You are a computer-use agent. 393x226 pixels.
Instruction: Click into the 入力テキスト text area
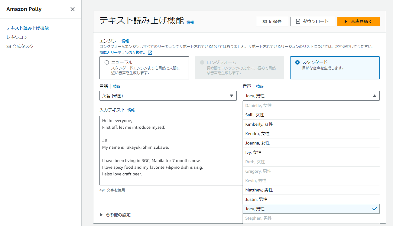click(171, 151)
